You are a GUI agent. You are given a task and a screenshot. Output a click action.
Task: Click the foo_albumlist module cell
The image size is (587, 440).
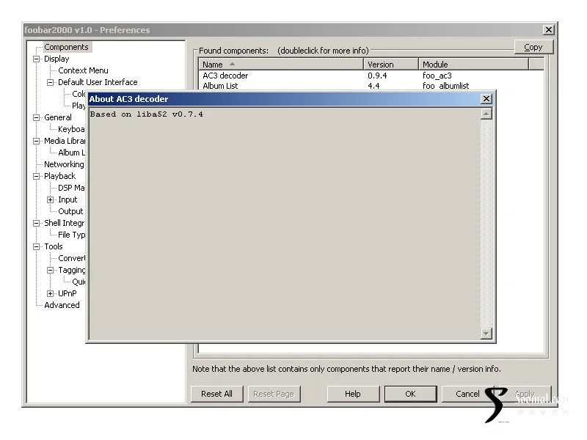446,86
